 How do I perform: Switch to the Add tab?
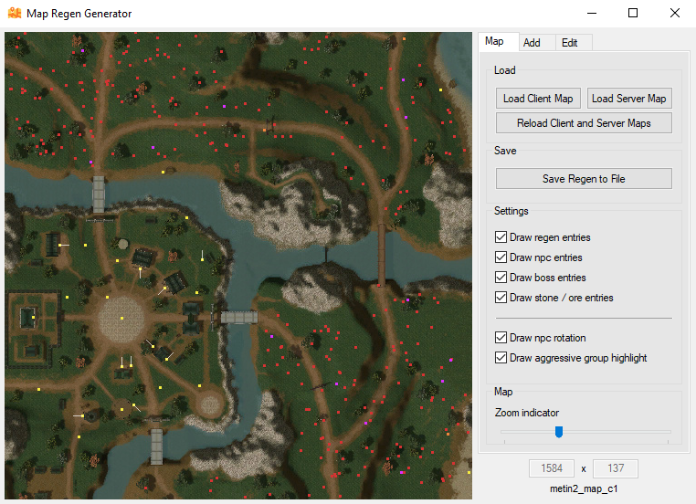pyautogui.click(x=532, y=43)
